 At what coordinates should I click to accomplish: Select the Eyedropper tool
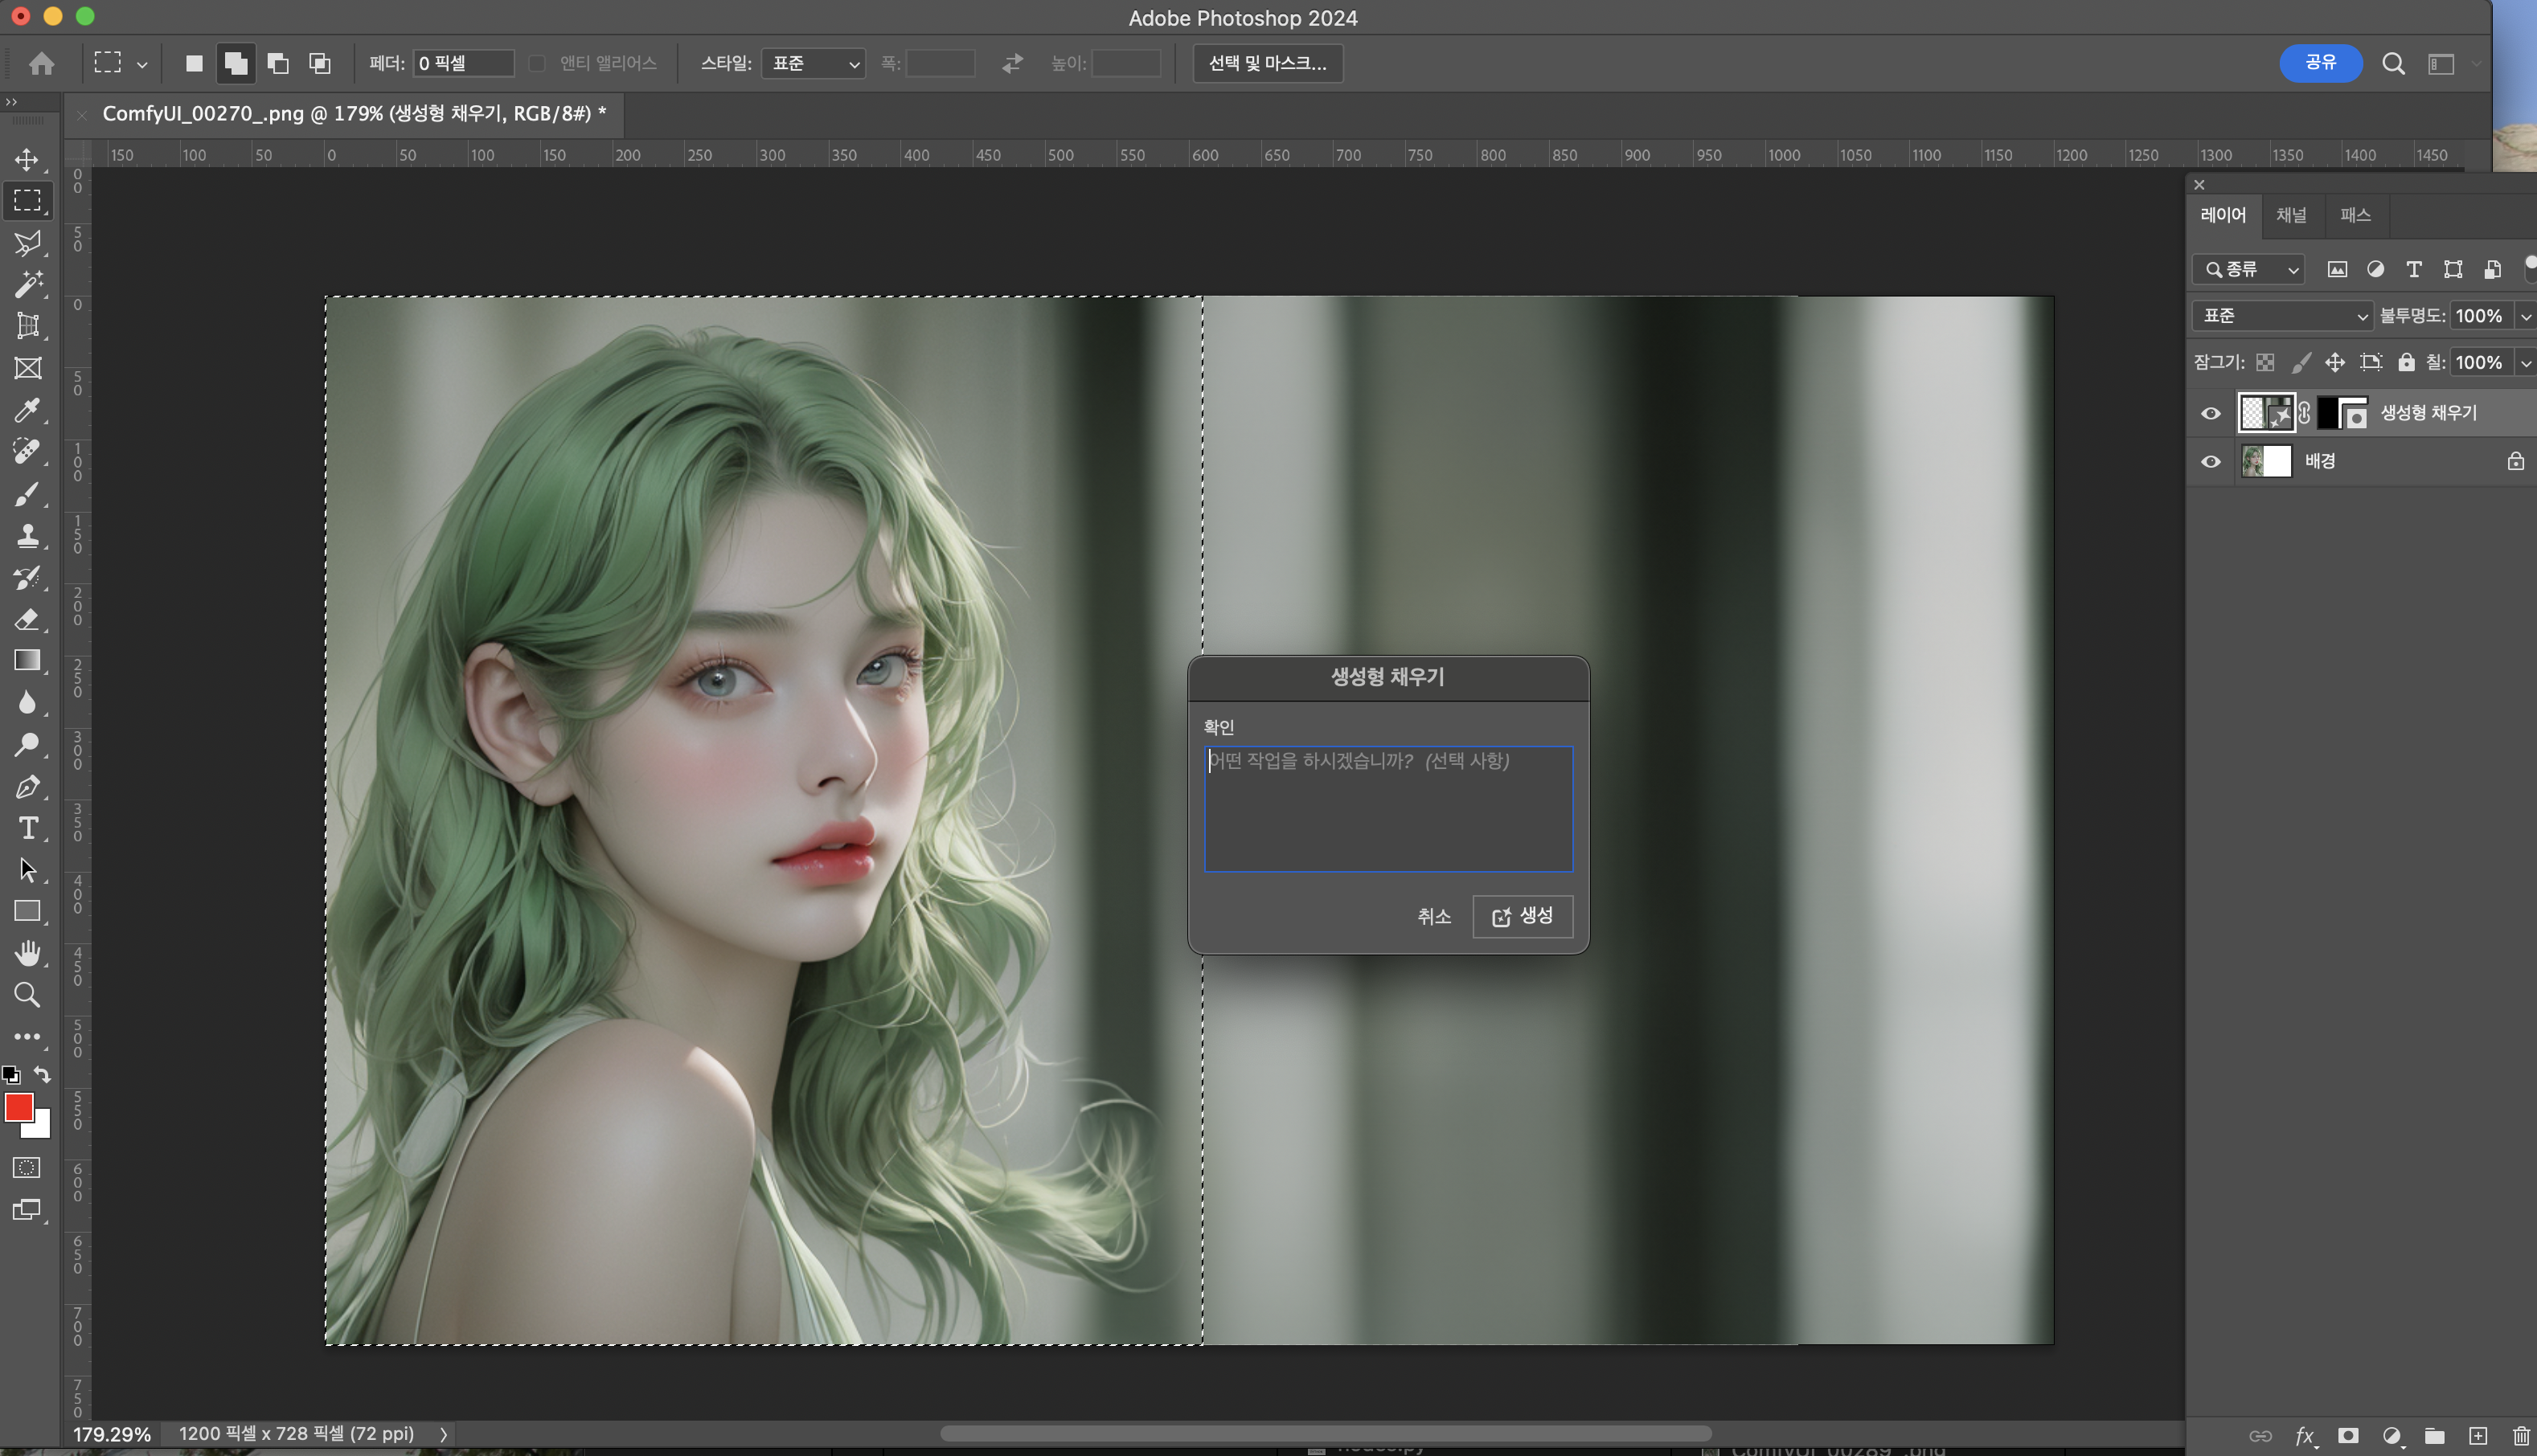27,410
